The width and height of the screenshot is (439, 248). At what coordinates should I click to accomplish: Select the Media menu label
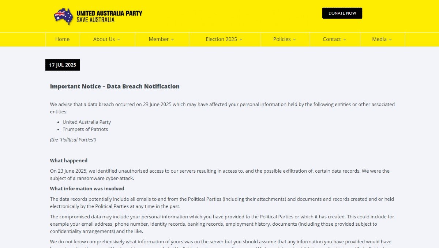[x=379, y=39]
